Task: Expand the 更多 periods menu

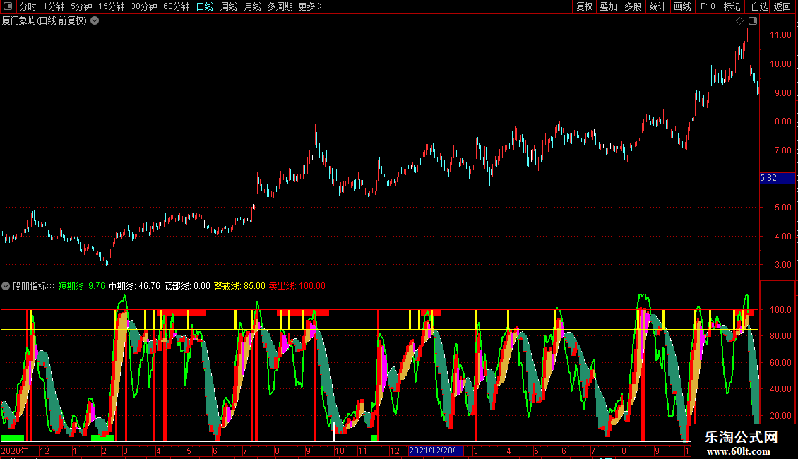Action: (x=311, y=6)
